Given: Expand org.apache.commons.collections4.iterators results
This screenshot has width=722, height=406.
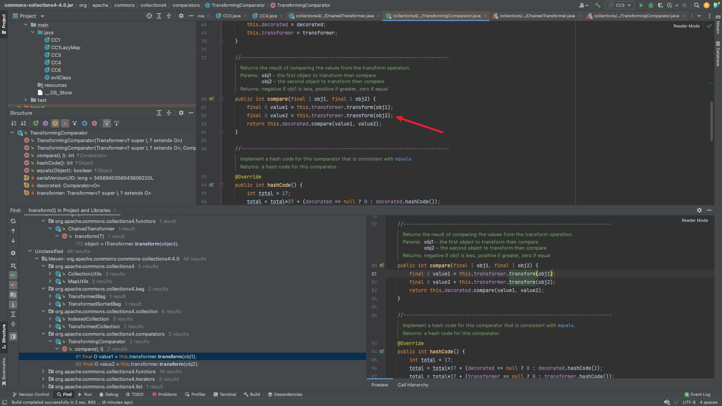Looking at the screenshot, I should pos(43,379).
